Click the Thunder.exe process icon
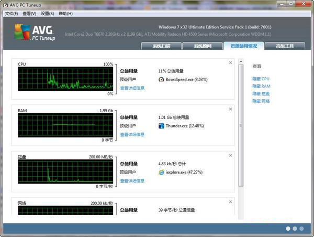Viewport: 314px width, 237px height. [x=161, y=126]
